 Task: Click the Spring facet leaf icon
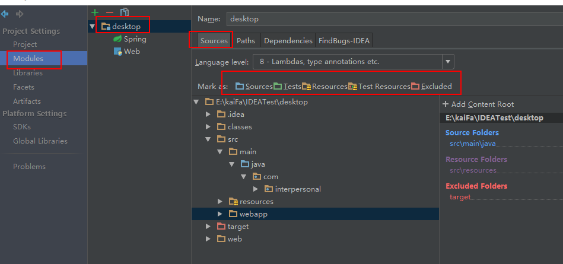[117, 39]
